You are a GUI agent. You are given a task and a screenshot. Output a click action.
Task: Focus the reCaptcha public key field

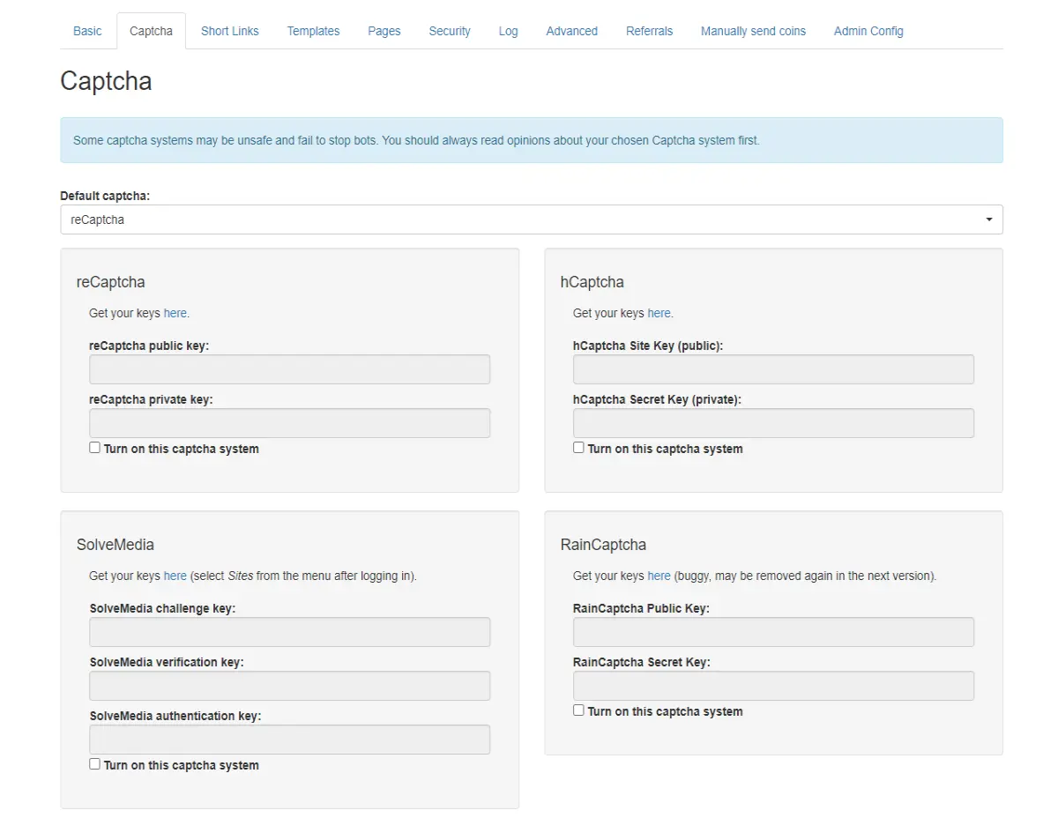click(290, 369)
